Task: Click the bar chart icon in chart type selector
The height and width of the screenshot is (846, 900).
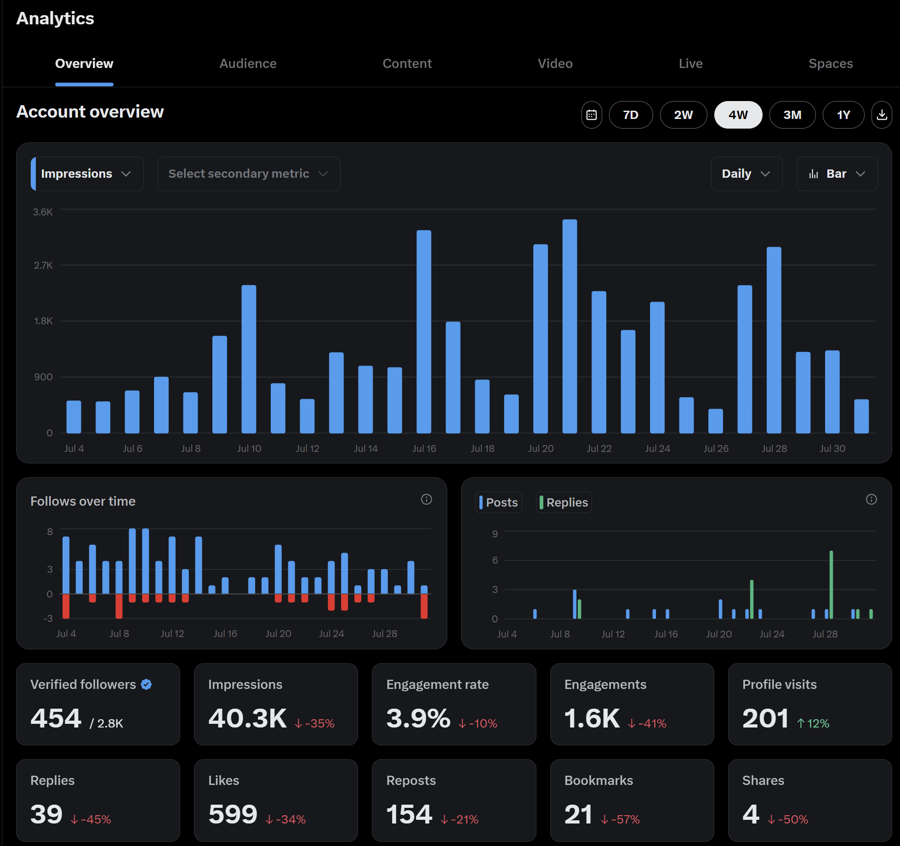Action: pos(814,174)
